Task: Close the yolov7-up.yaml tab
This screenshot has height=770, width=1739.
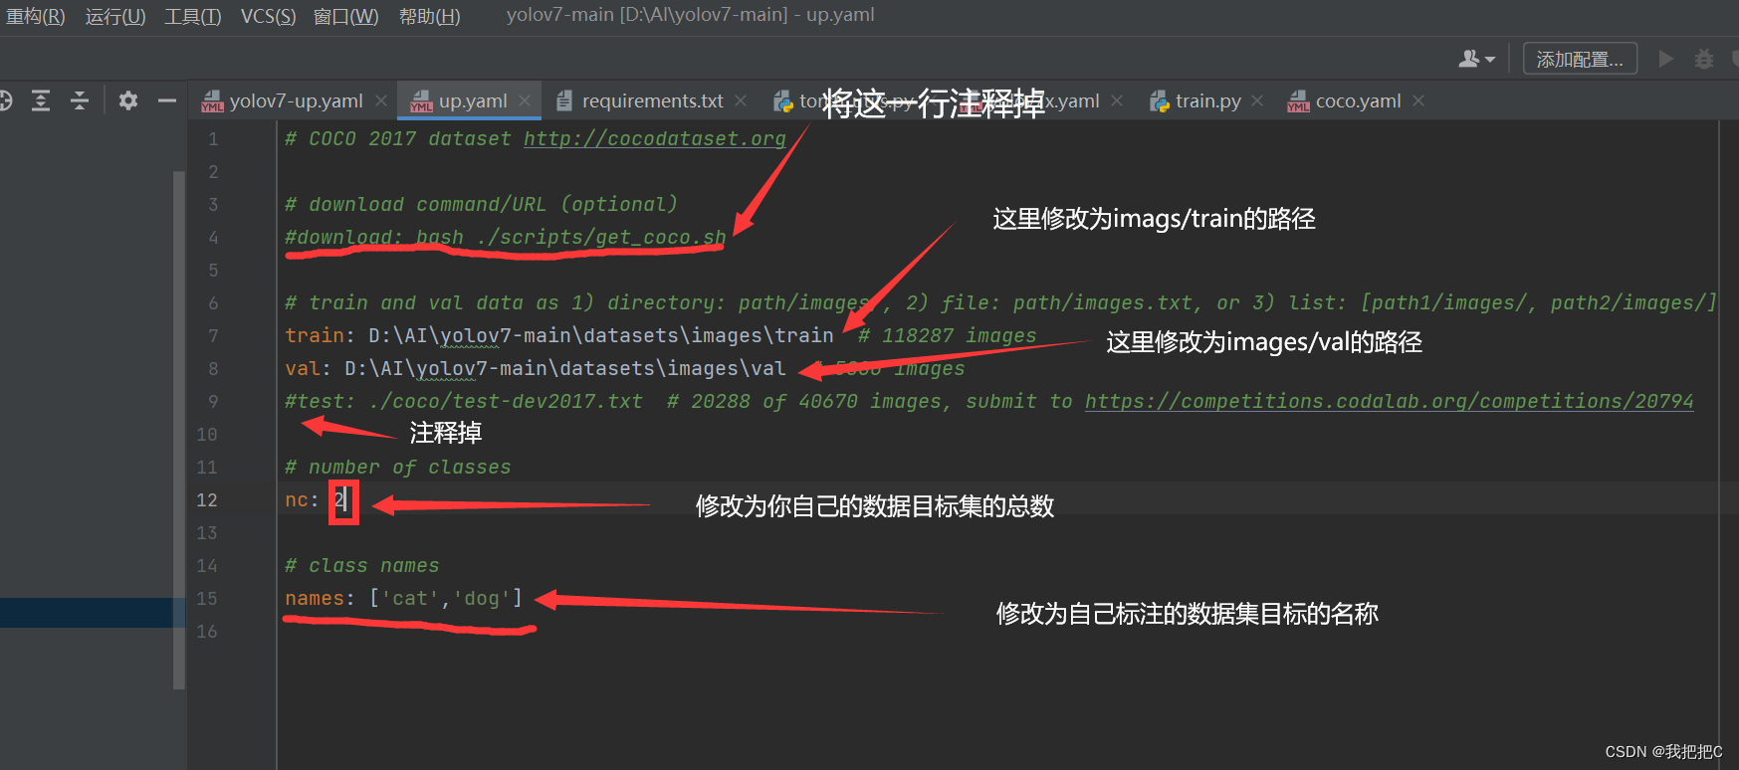Action: coord(381,100)
